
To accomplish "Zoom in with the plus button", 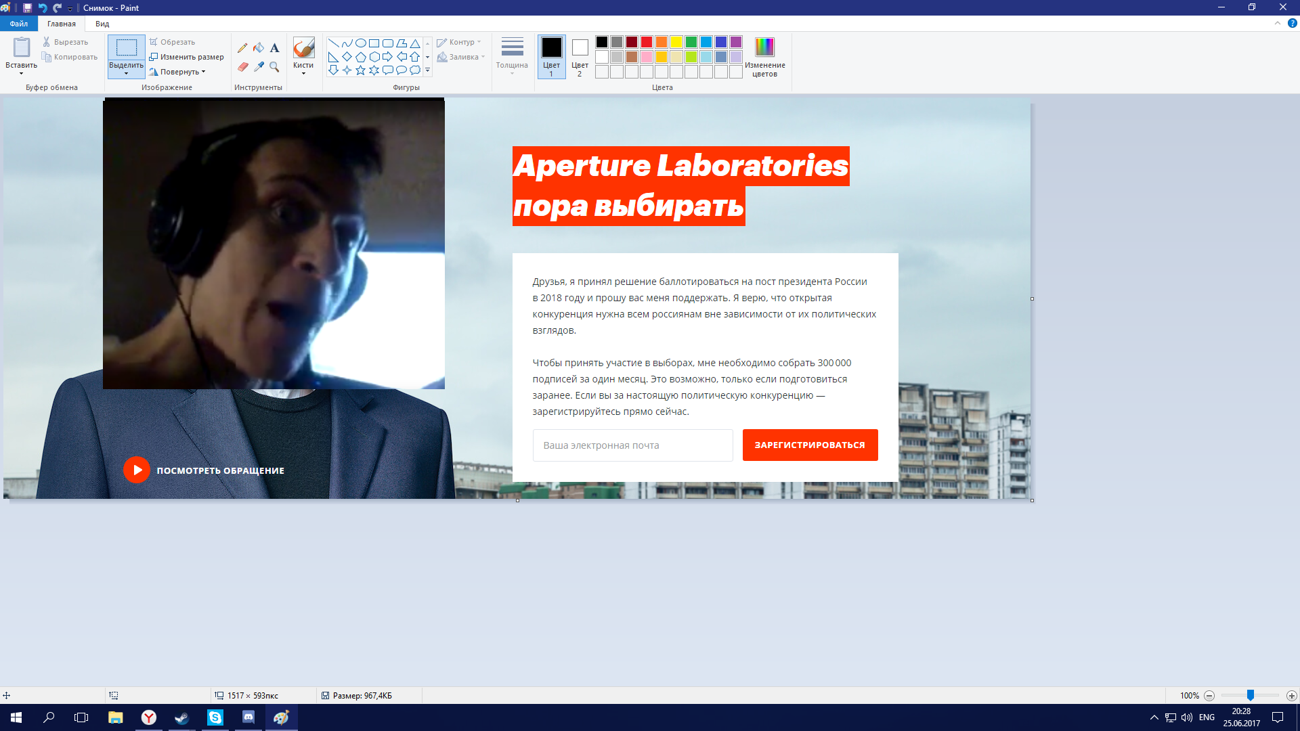I will tap(1292, 696).
